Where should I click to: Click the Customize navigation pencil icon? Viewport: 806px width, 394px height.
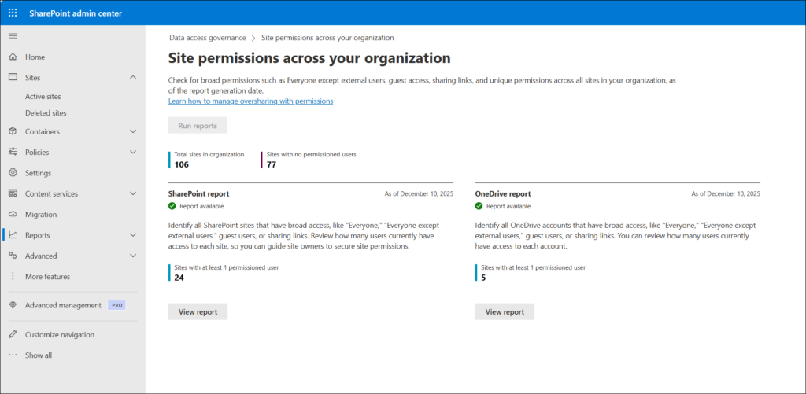pos(13,335)
